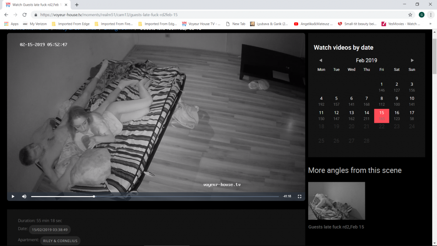The height and width of the screenshot is (246, 437).
Task: Open the New Tab bookmark
Action: [x=235, y=24]
